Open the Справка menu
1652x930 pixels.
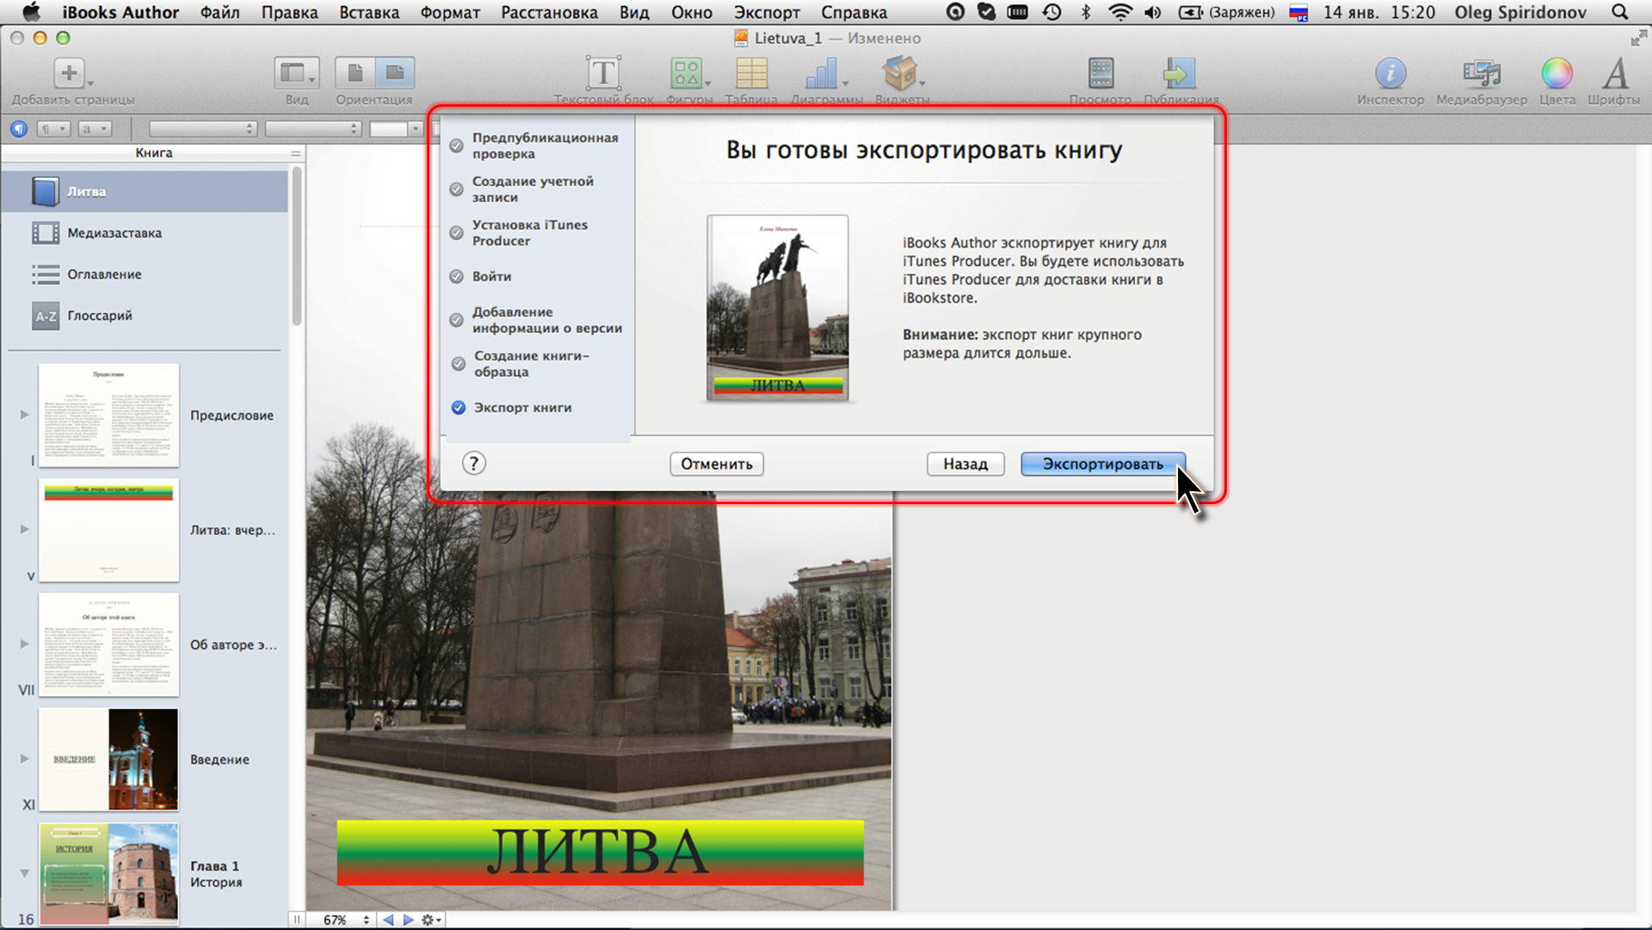(x=854, y=12)
